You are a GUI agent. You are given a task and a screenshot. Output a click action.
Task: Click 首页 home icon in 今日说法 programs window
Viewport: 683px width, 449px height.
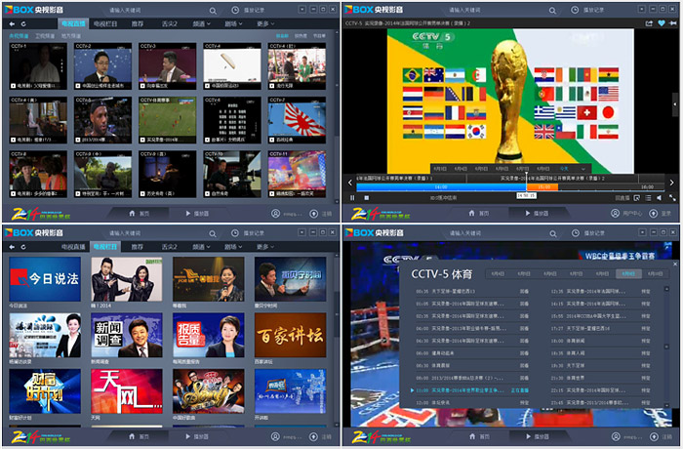click(132, 436)
